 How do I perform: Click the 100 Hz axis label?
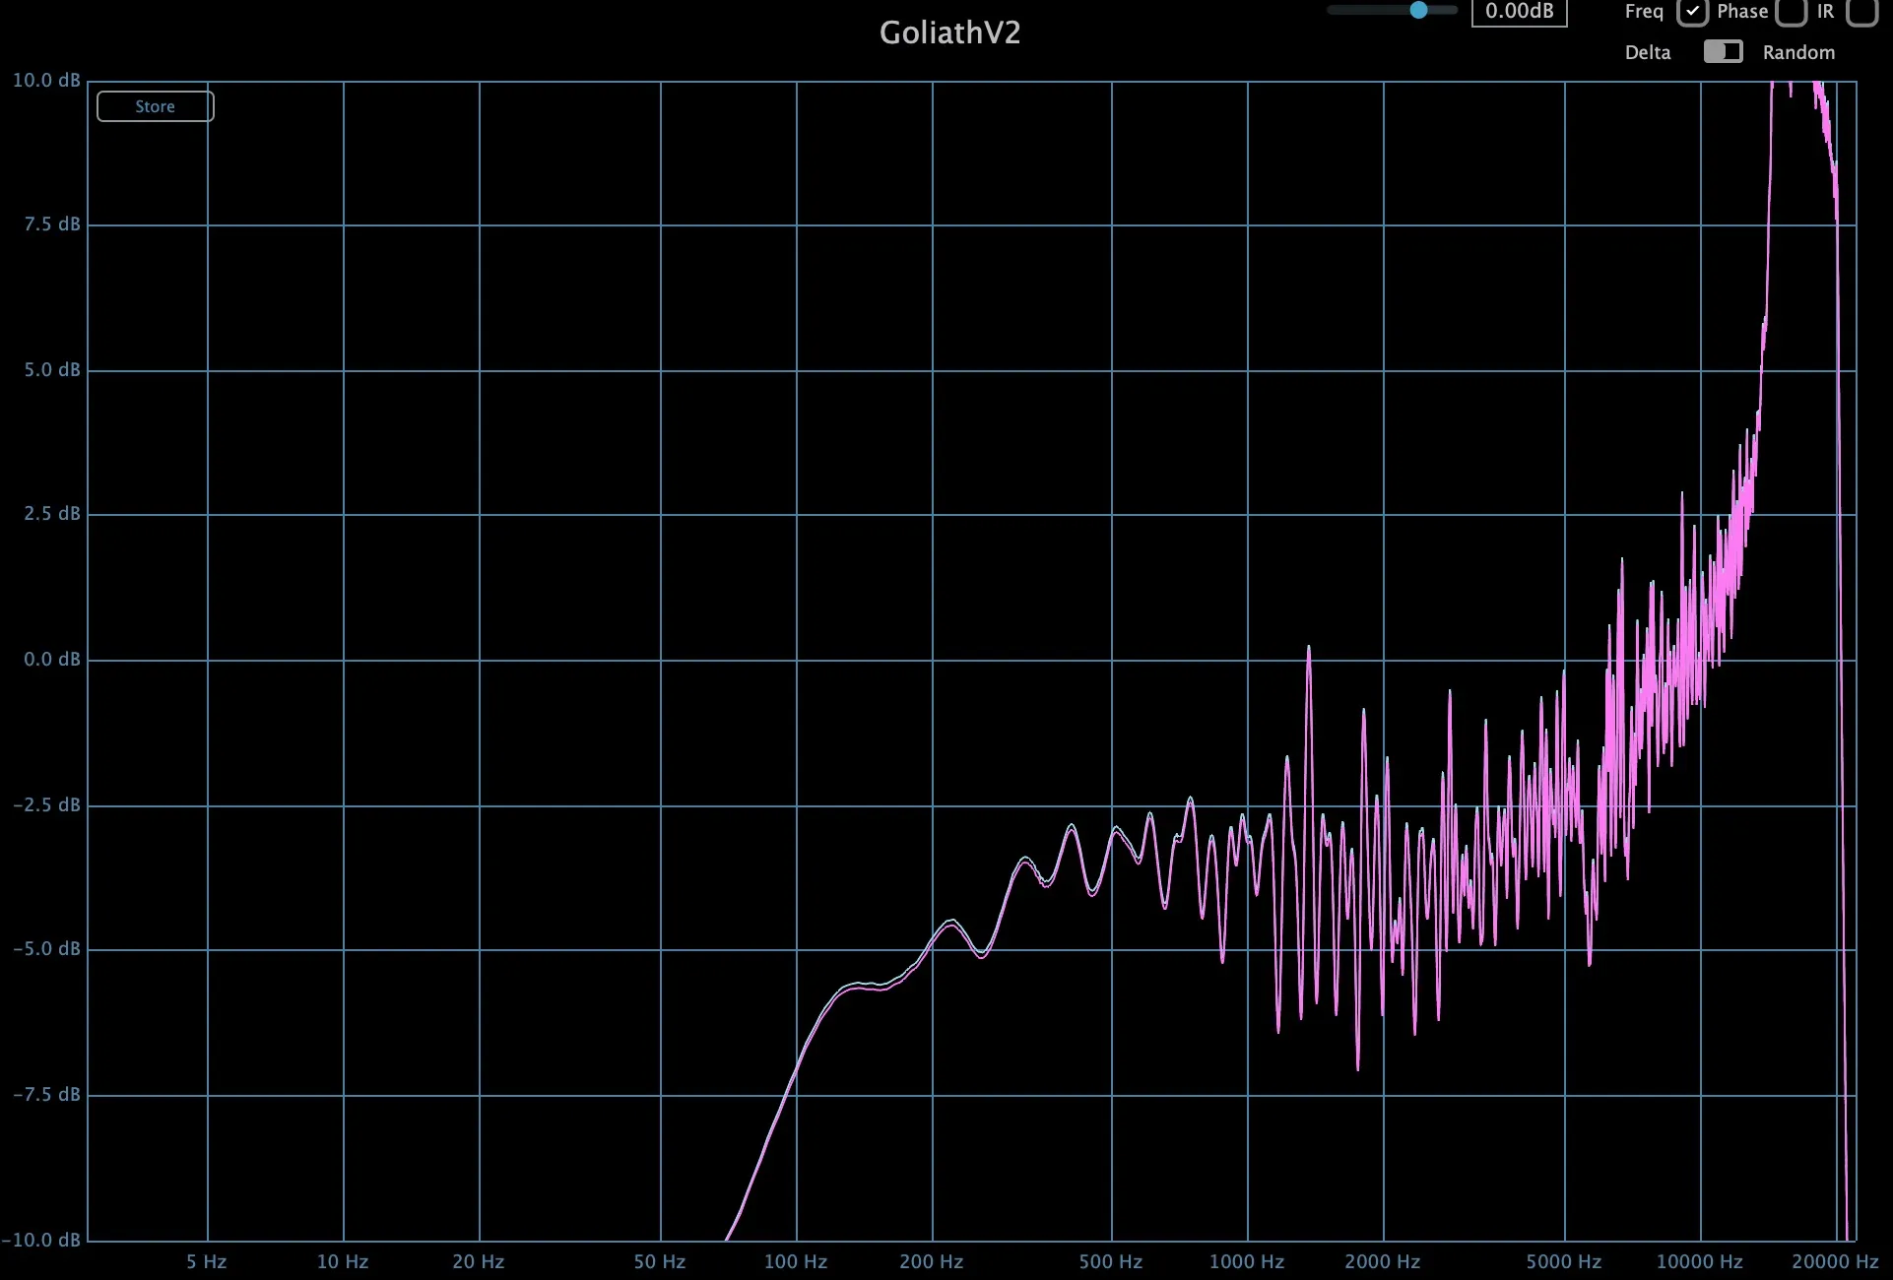click(x=795, y=1261)
